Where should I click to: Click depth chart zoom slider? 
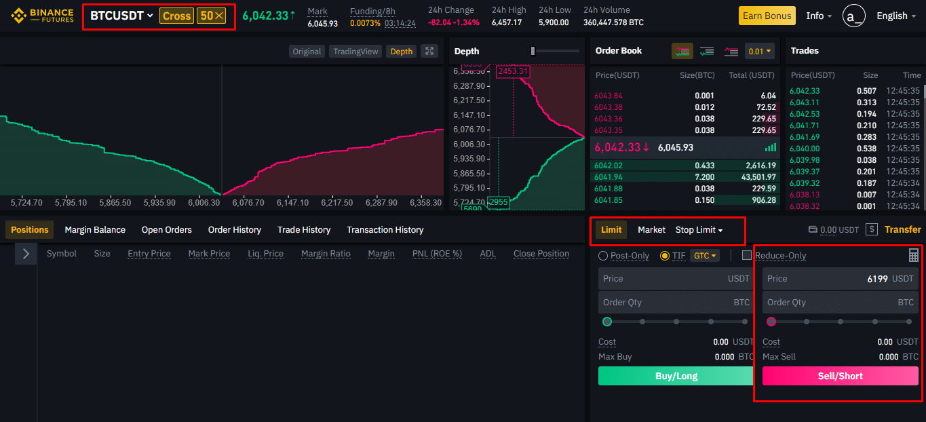(x=533, y=51)
